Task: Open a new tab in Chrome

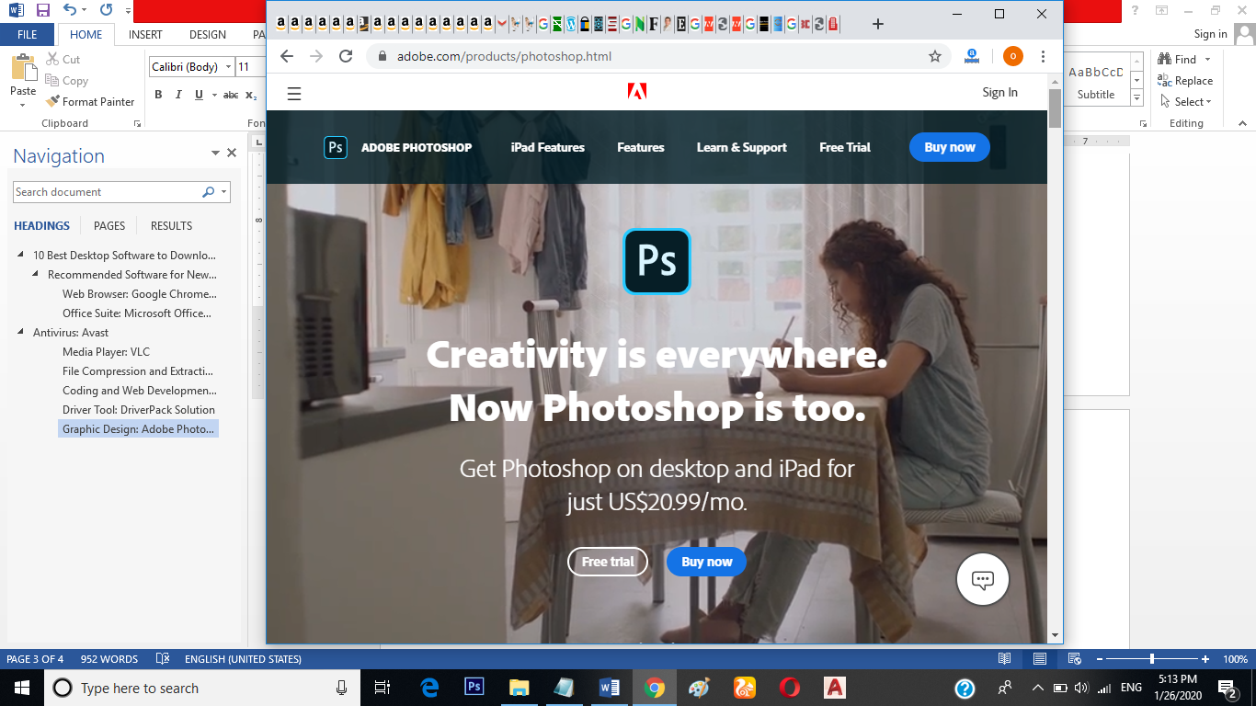Action: (x=878, y=24)
